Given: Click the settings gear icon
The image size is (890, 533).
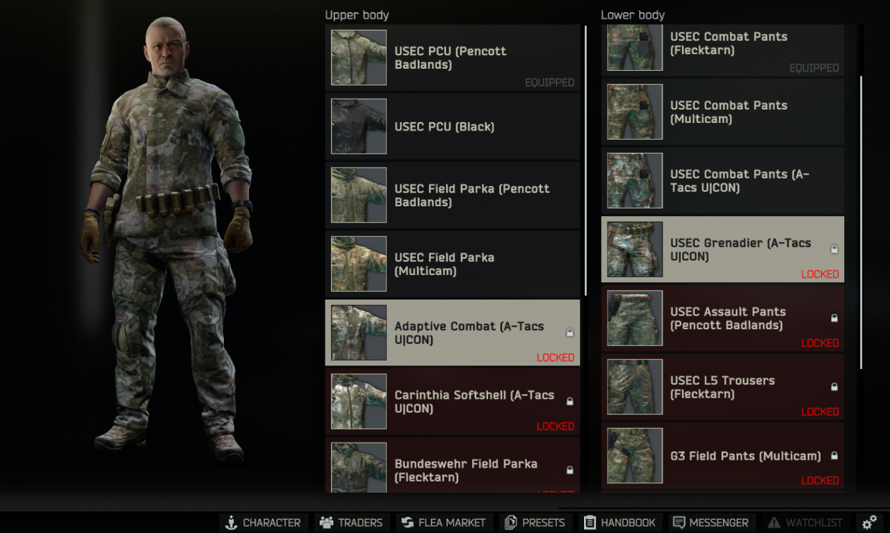Looking at the screenshot, I should click(x=869, y=523).
